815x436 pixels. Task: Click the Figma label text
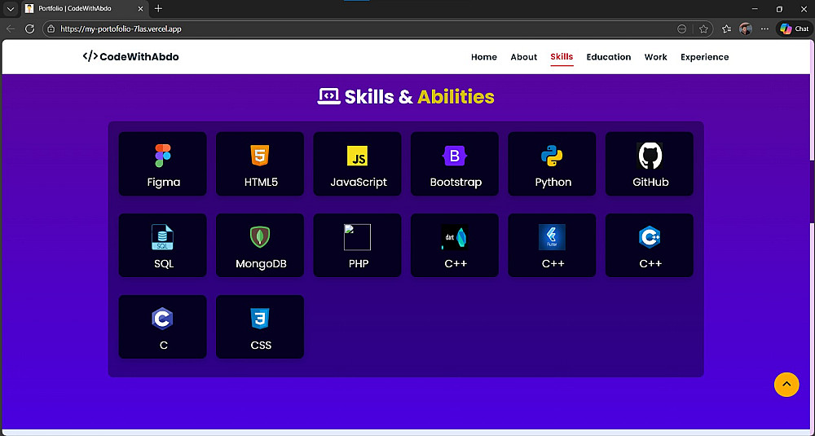tap(163, 183)
